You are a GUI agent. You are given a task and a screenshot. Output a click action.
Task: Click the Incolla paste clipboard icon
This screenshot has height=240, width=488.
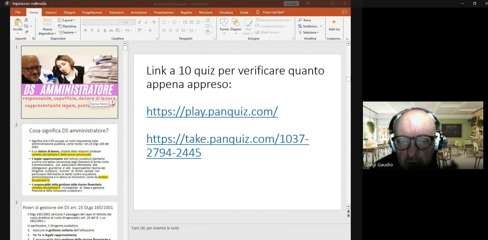tap(18, 22)
